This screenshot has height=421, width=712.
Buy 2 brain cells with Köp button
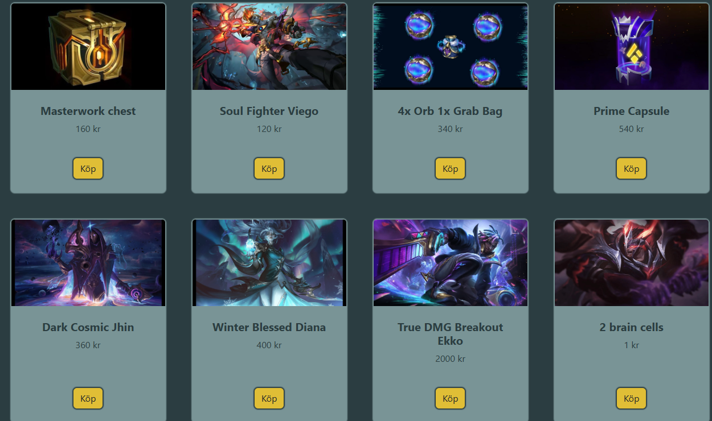tap(632, 398)
